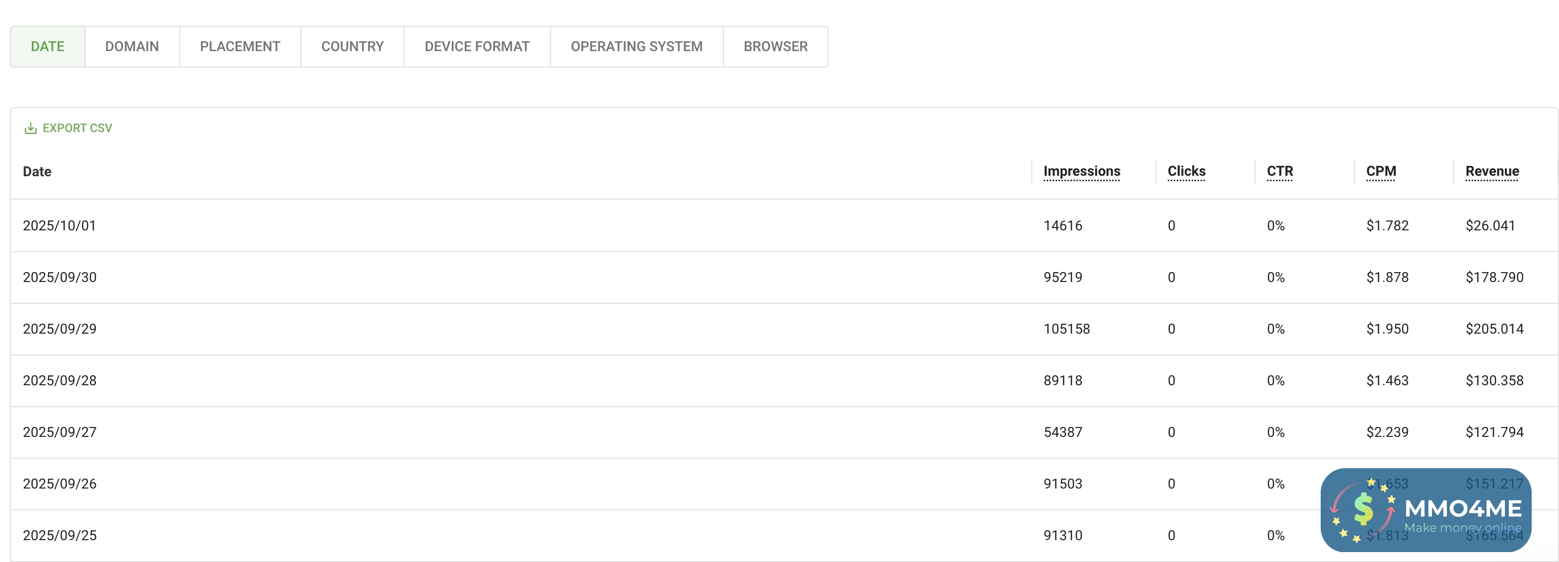The image size is (1559, 562).
Task: Click the 2025/09/29 row date
Action: point(59,329)
